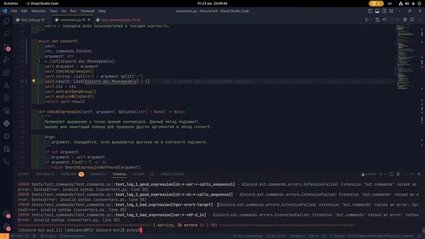Add a new terminal with plus

click(381, 174)
